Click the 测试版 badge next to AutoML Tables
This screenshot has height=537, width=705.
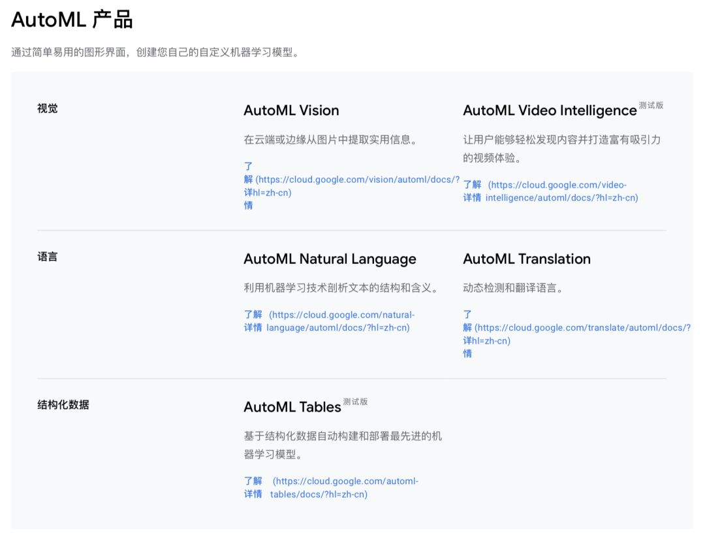click(x=355, y=402)
